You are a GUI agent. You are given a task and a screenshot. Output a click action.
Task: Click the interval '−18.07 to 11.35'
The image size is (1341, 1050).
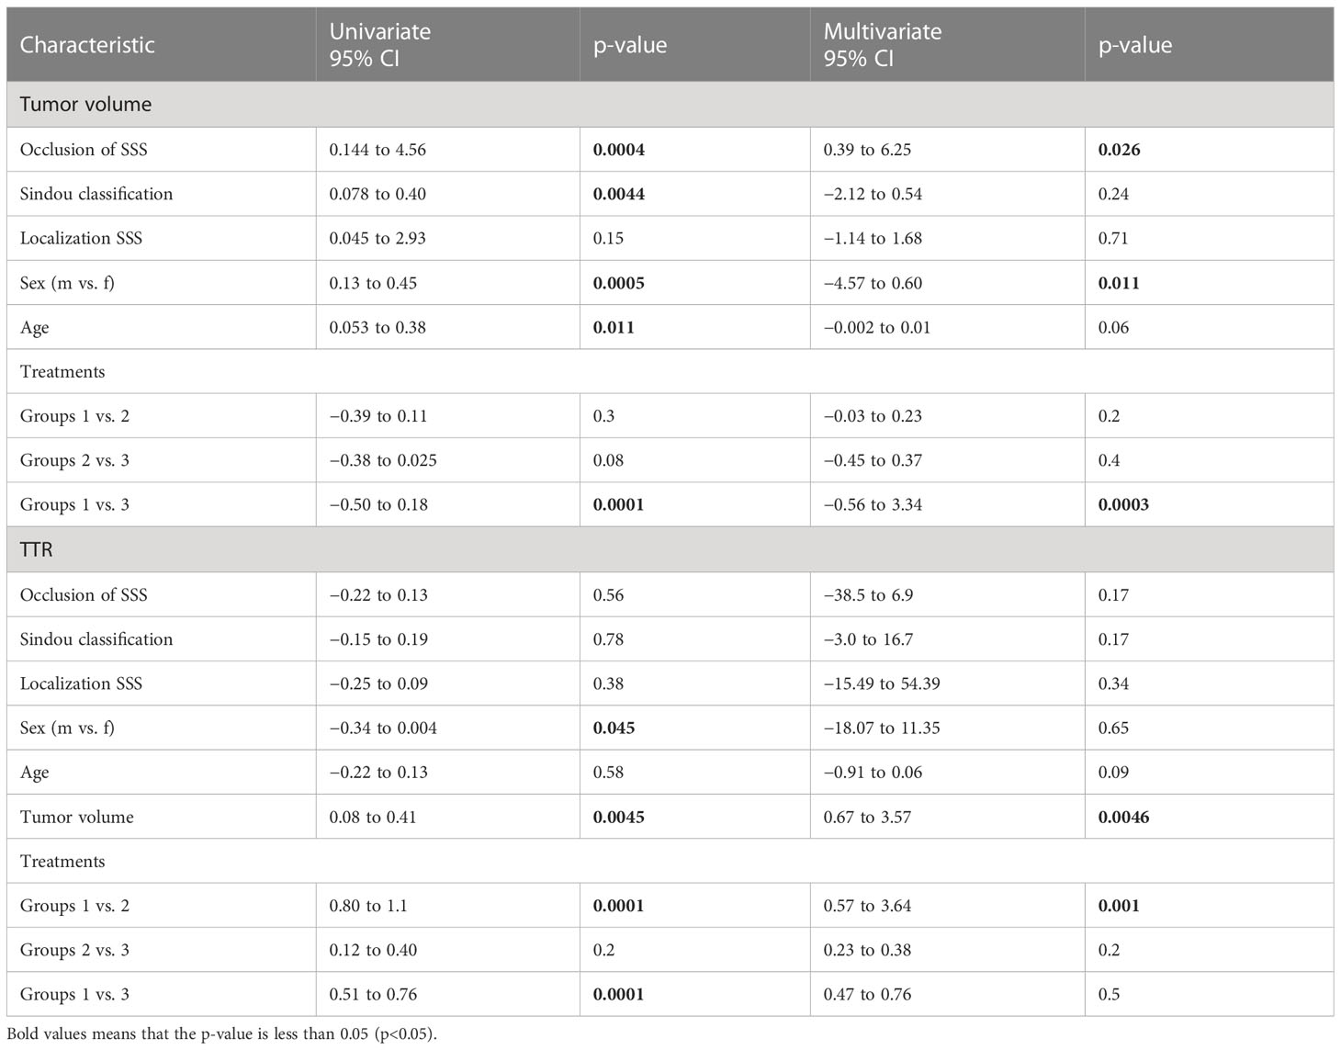882,728
